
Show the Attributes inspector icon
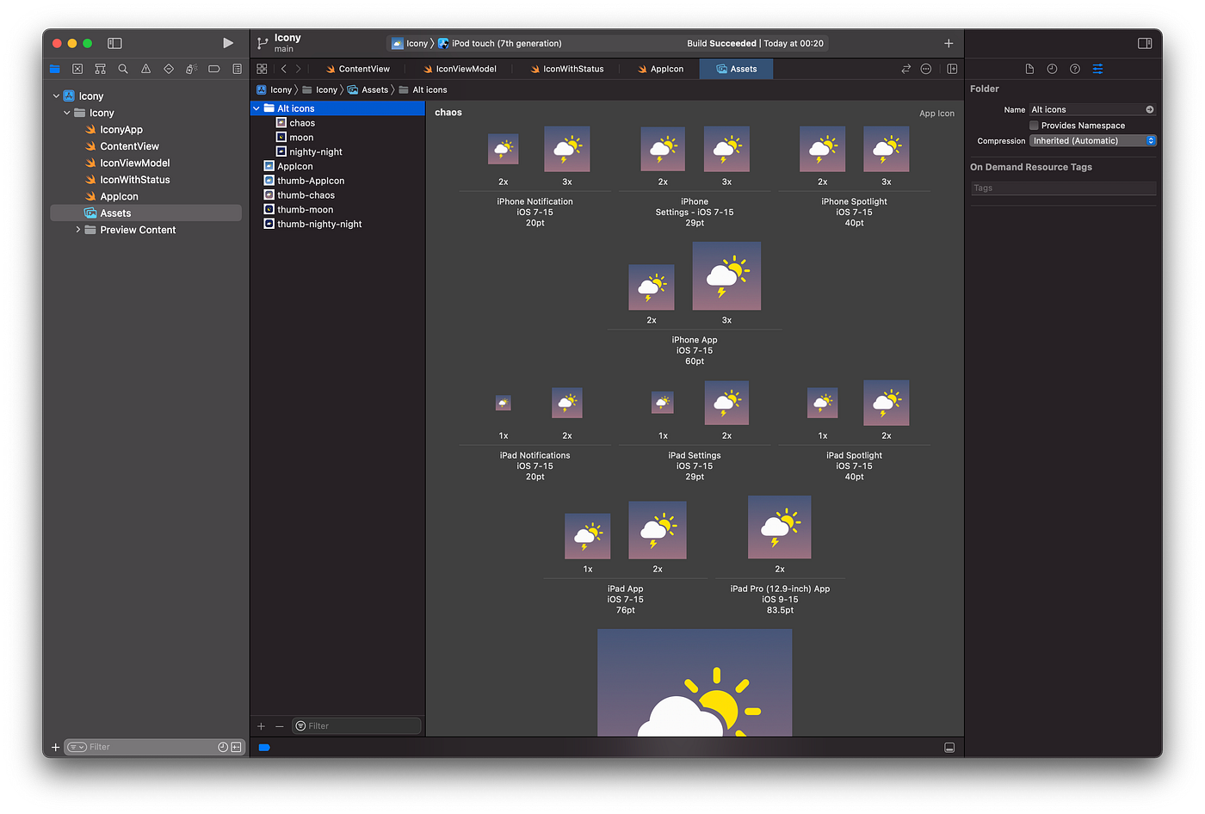[x=1097, y=69]
